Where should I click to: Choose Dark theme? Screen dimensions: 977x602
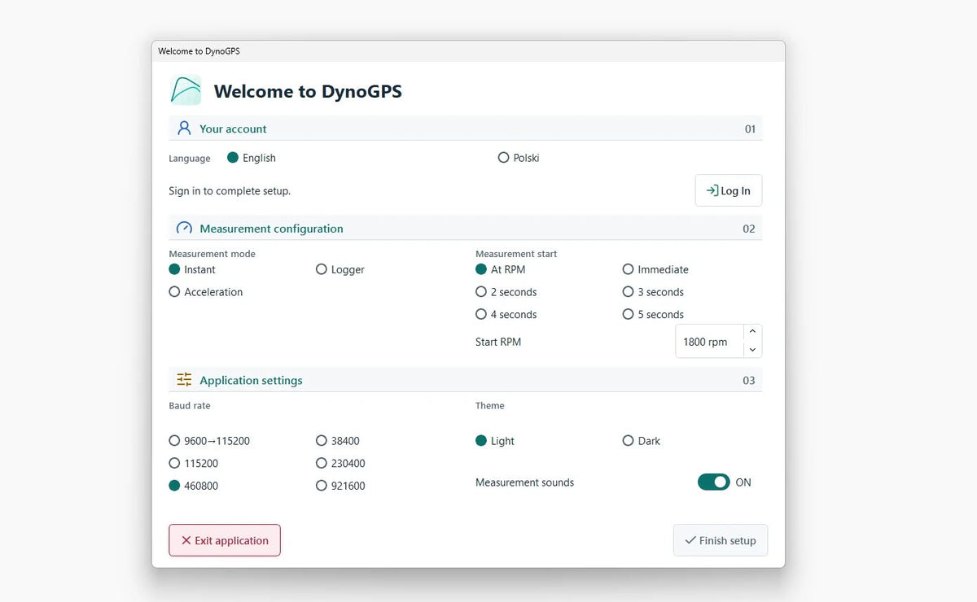(x=642, y=441)
